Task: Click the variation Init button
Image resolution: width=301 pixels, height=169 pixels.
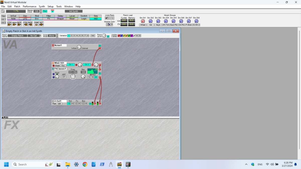Action: pos(93,36)
